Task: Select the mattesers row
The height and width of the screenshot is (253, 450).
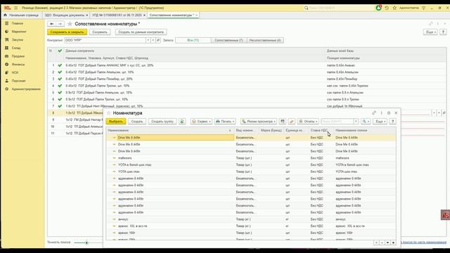Action: pyautogui.click(x=251, y=158)
